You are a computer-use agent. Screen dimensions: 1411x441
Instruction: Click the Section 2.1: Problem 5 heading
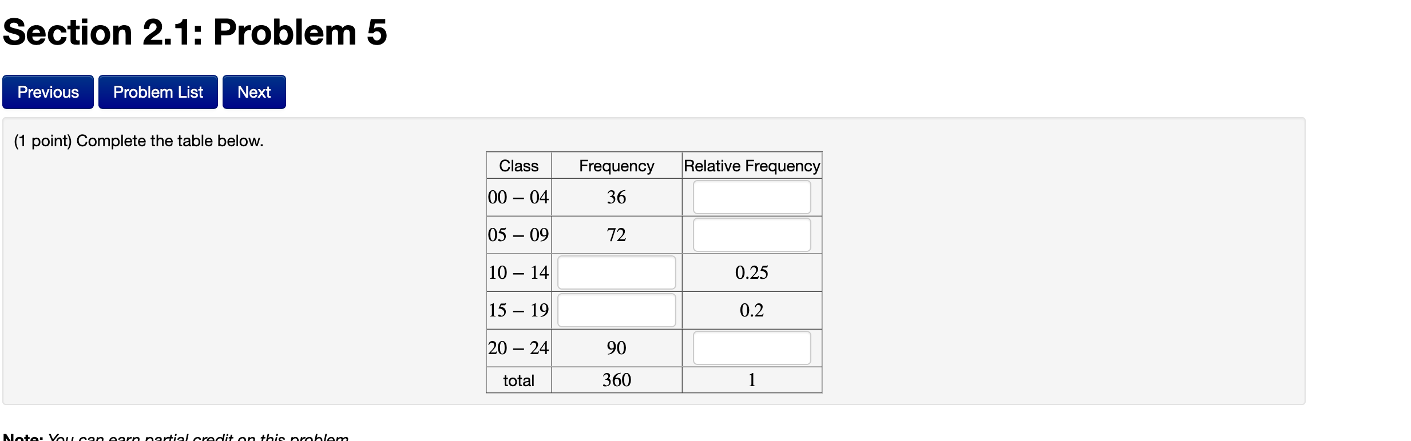click(x=193, y=33)
